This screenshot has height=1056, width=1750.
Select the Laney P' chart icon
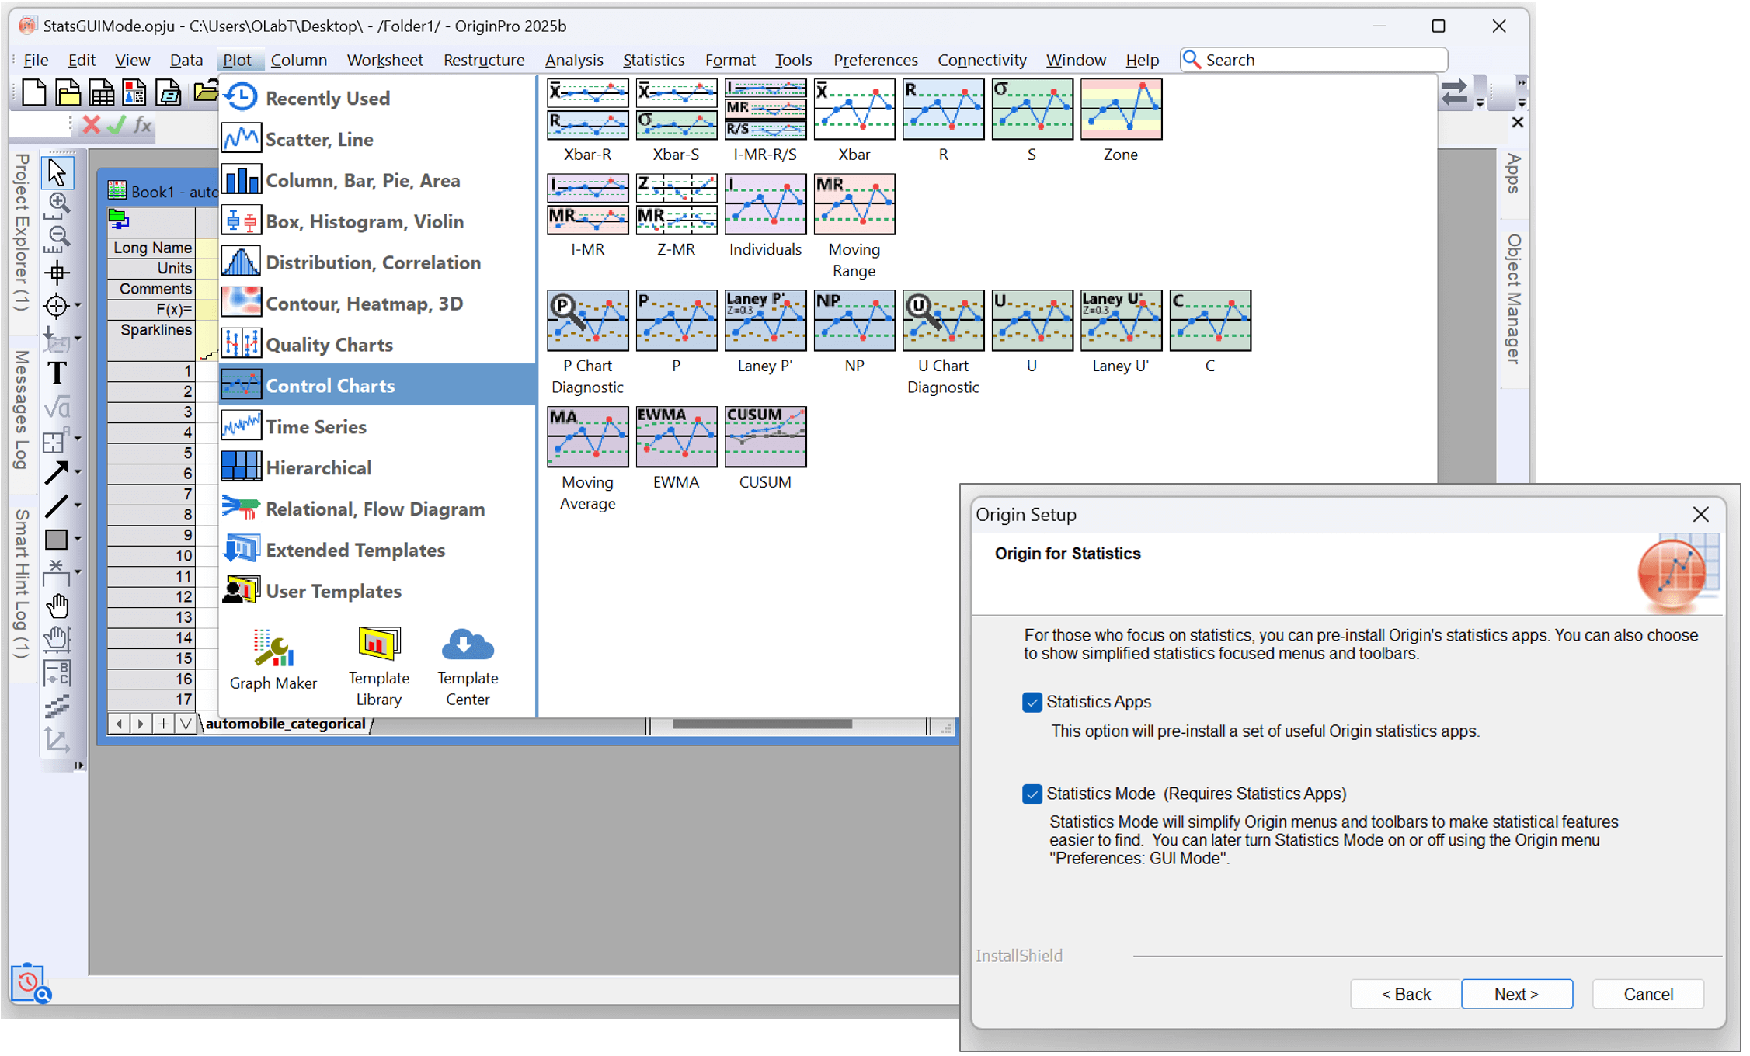click(x=764, y=321)
